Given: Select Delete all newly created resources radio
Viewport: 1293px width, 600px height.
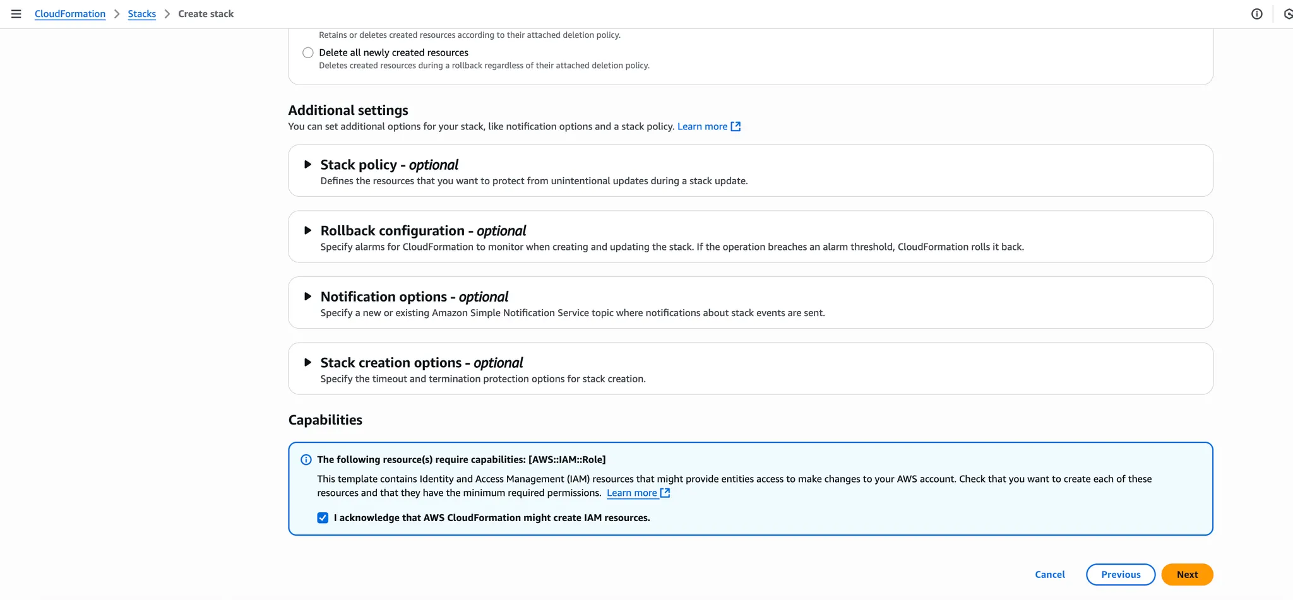Looking at the screenshot, I should pos(308,53).
